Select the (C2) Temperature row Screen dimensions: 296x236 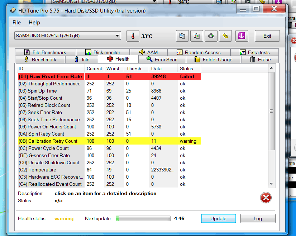tap(109, 170)
